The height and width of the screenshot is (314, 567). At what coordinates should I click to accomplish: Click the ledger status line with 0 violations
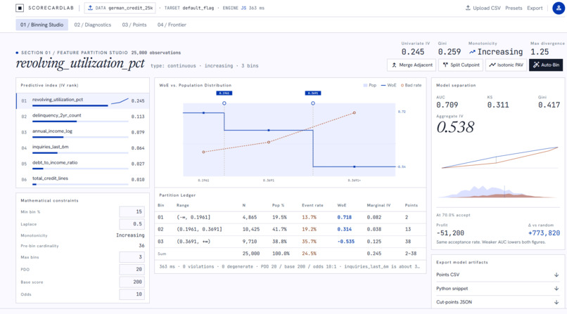(290, 267)
